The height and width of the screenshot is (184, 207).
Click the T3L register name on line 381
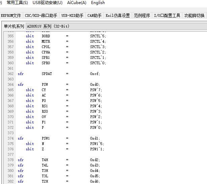point(45,176)
